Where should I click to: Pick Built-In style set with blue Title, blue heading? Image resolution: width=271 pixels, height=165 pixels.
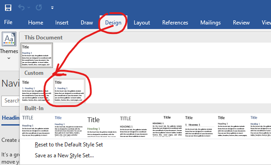(x=69, y=126)
